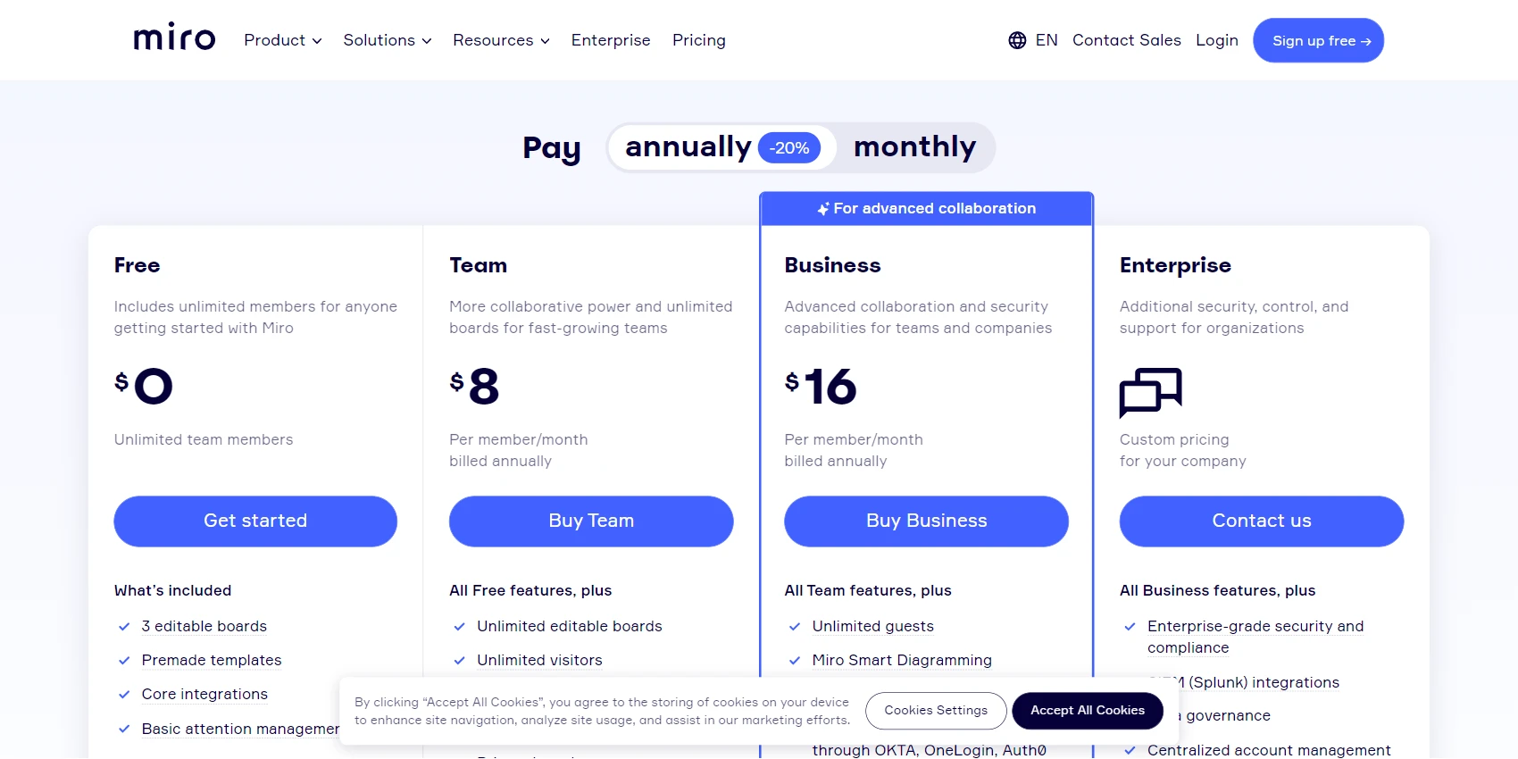Click the -20% discount badge
Viewport: 1518px width, 759px height.
[789, 148]
